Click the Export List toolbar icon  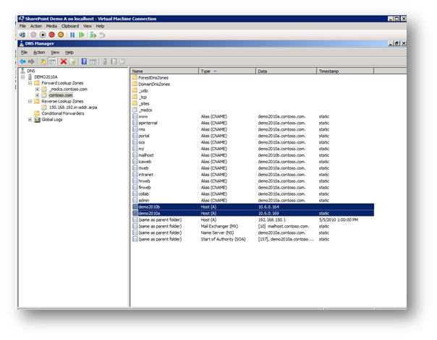(x=73, y=61)
